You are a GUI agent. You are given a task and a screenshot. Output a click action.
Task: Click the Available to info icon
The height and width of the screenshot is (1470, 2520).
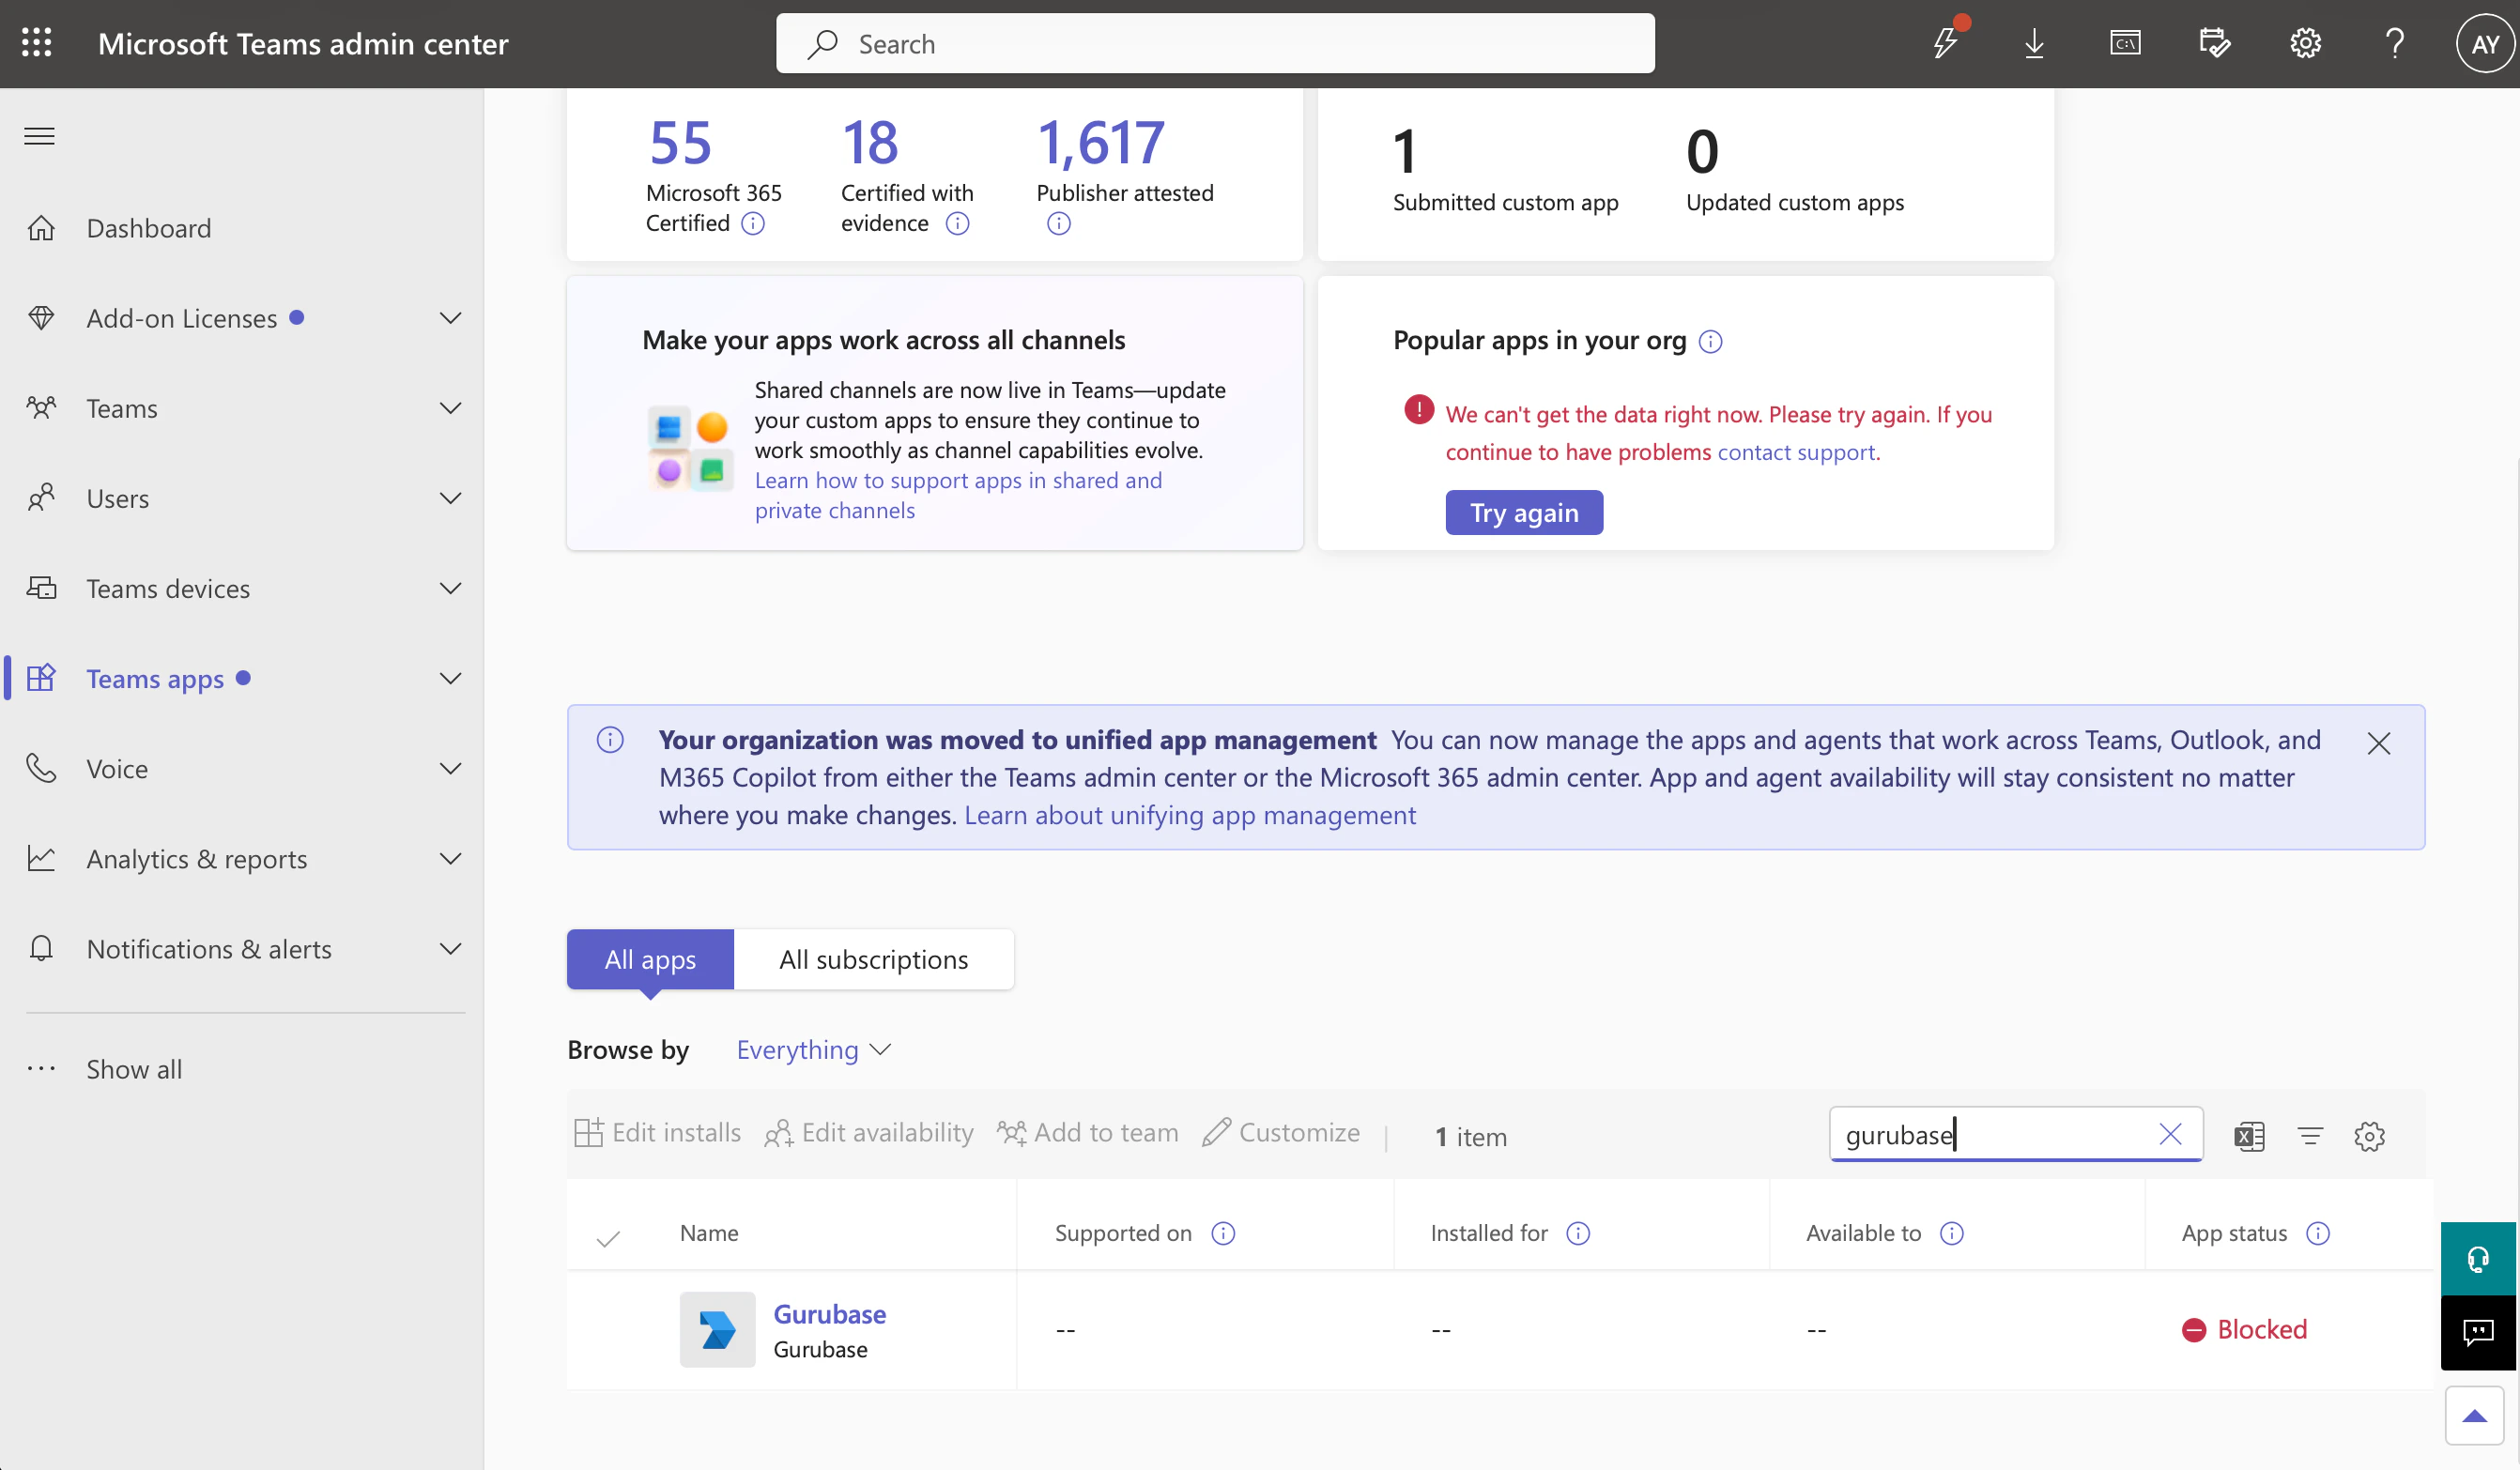pyautogui.click(x=1951, y=1233)
